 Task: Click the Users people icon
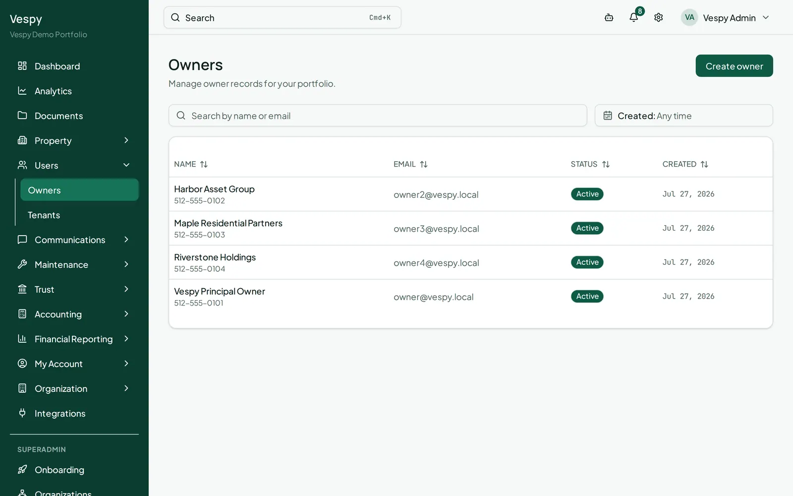point(22,165)
